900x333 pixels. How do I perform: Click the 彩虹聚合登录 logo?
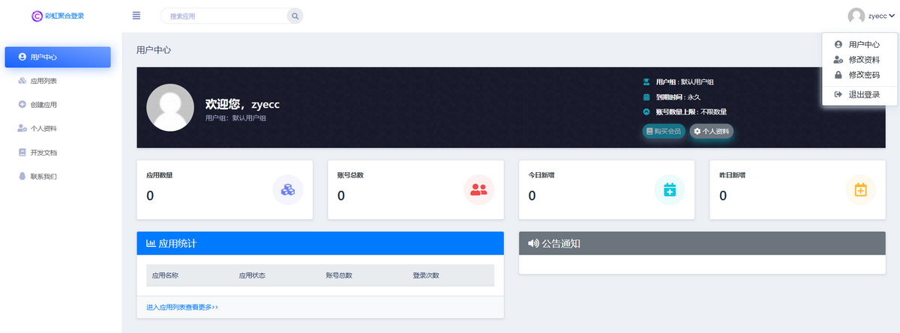(x=58, y=16)
